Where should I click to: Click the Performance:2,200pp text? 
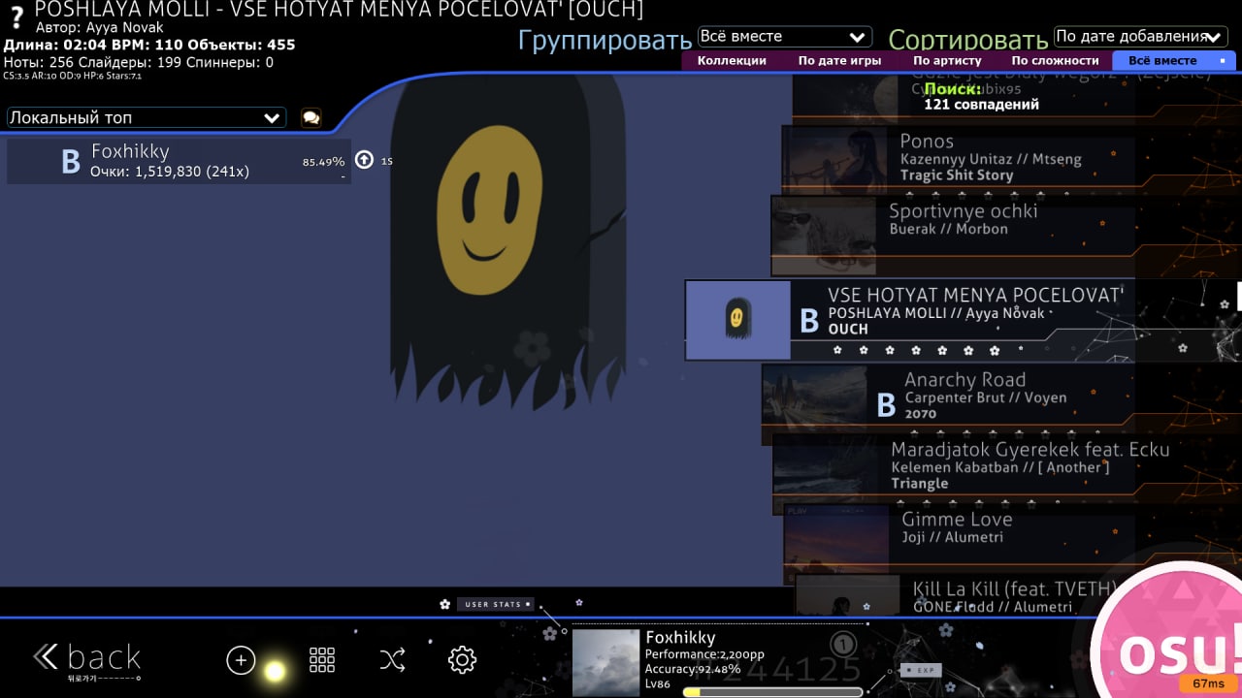704,654
